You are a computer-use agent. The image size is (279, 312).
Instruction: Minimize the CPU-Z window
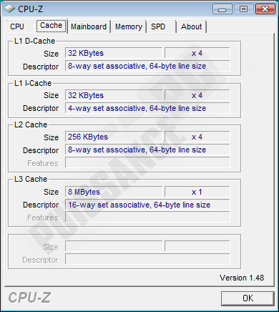(222, 9)
